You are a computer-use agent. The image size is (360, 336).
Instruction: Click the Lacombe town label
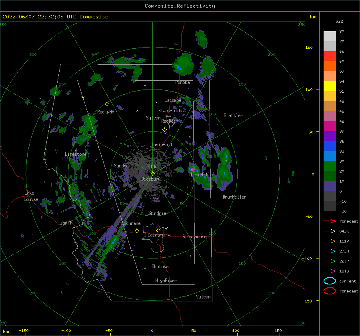[x=173, y=100]
